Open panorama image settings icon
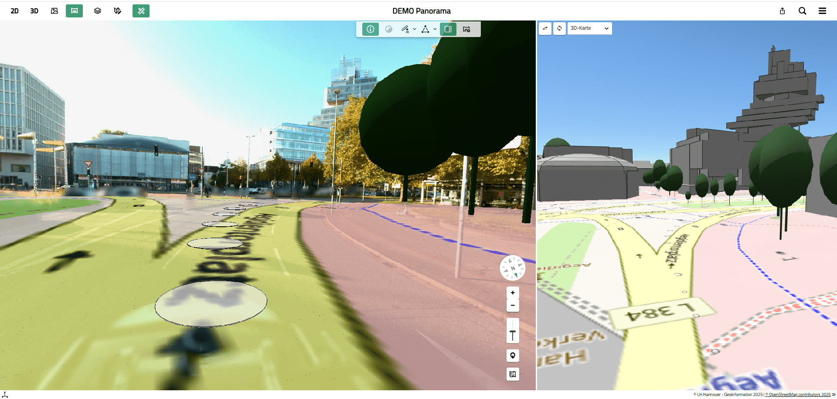 coord(466,29)
